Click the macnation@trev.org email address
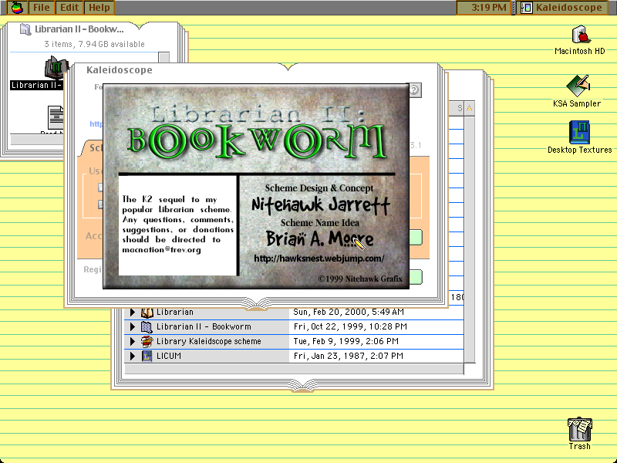617x463 pixels. point(161,249)
